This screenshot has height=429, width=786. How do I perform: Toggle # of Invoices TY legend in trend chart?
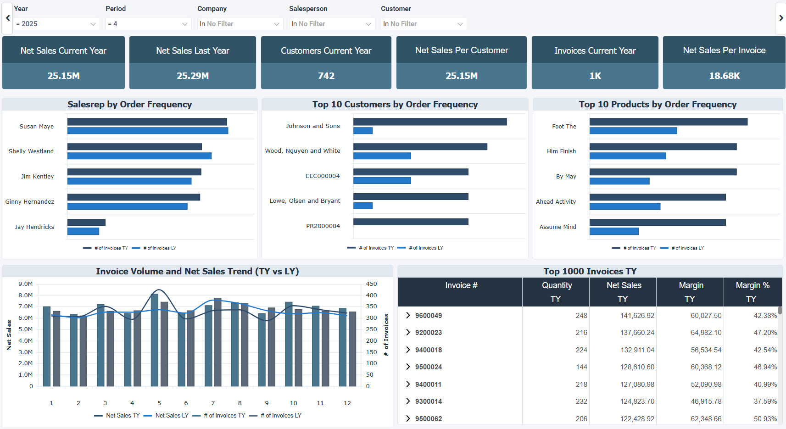pyautogui.click(x=219, y=415)
